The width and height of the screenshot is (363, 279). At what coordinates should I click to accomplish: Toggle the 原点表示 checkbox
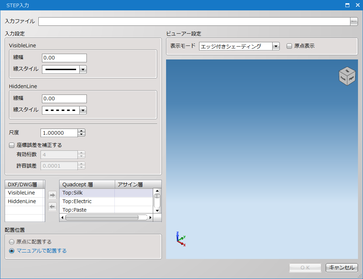[289, 46]
